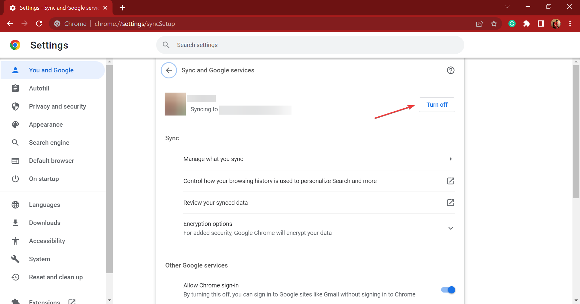Open external link icon for browsing history control
The image size is (580, 304).
point(451,181)
